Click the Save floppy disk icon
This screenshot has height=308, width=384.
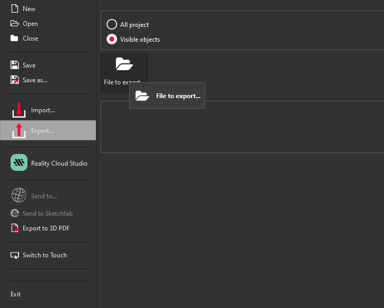point(15,65)
